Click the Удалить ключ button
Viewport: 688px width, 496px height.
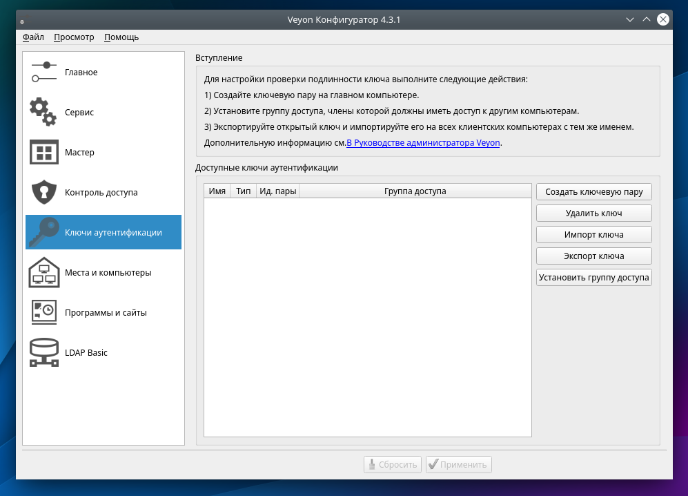(593, 213)
